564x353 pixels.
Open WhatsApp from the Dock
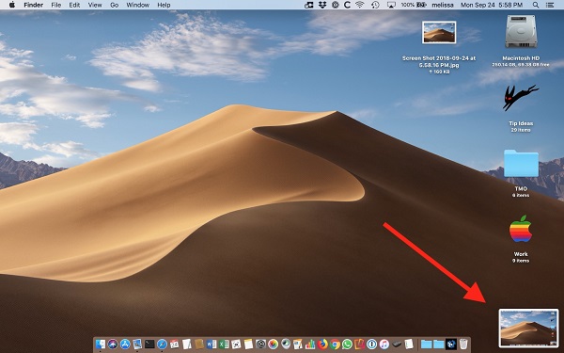(347, 345)
